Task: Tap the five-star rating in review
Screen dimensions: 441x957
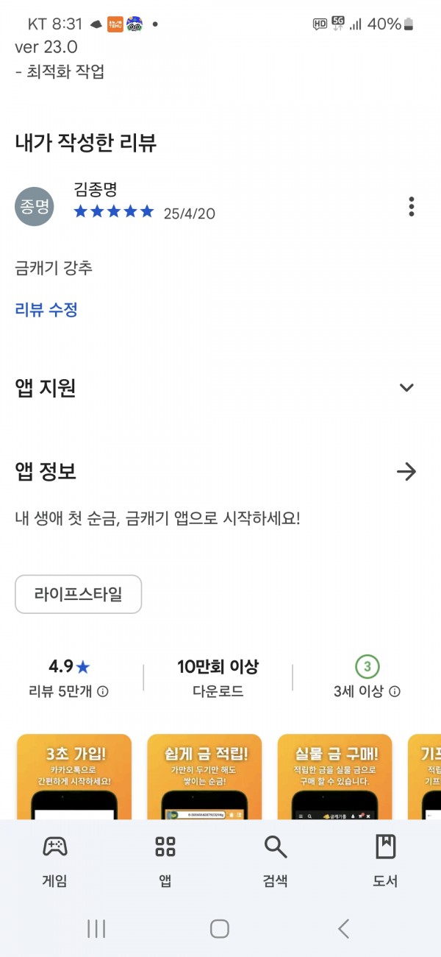Action: 114,212
